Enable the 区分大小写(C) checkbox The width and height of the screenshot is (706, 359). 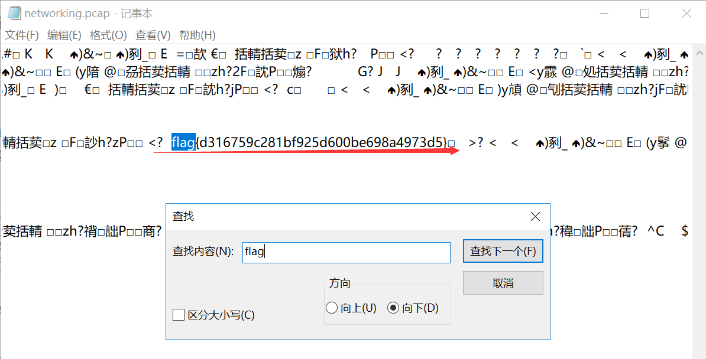click(179, 315)
